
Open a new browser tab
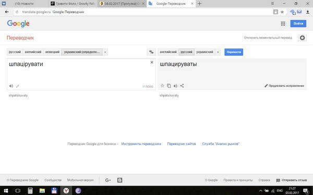(x=199, y=4)
